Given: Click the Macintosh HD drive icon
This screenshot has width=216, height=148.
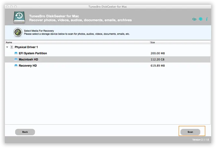Looking at the screenshot, I should point(16,60).
